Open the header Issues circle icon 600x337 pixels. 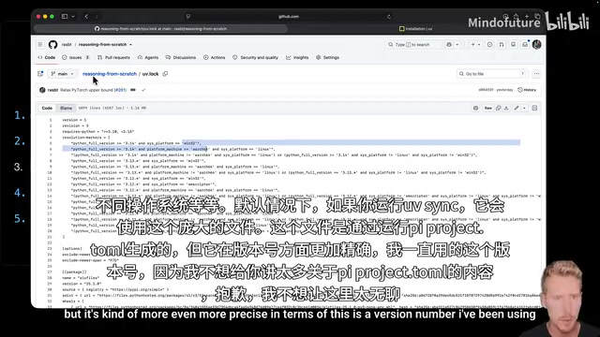click(489, 45)
